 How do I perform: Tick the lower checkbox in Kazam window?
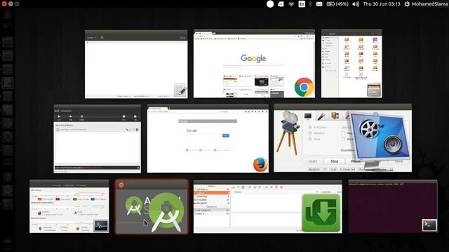[343, 139]
